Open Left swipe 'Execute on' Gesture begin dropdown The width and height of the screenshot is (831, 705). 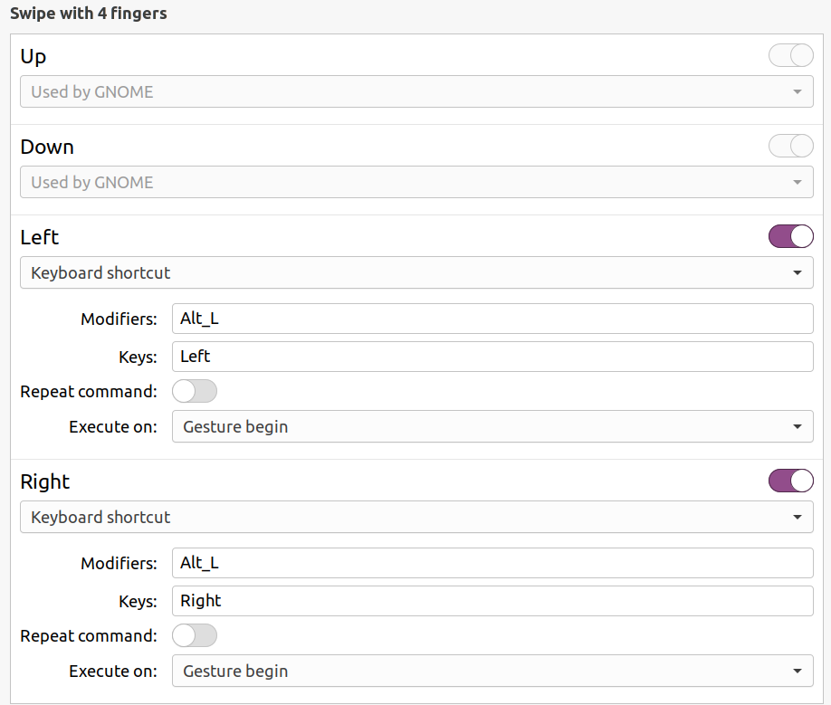point(492,426)
